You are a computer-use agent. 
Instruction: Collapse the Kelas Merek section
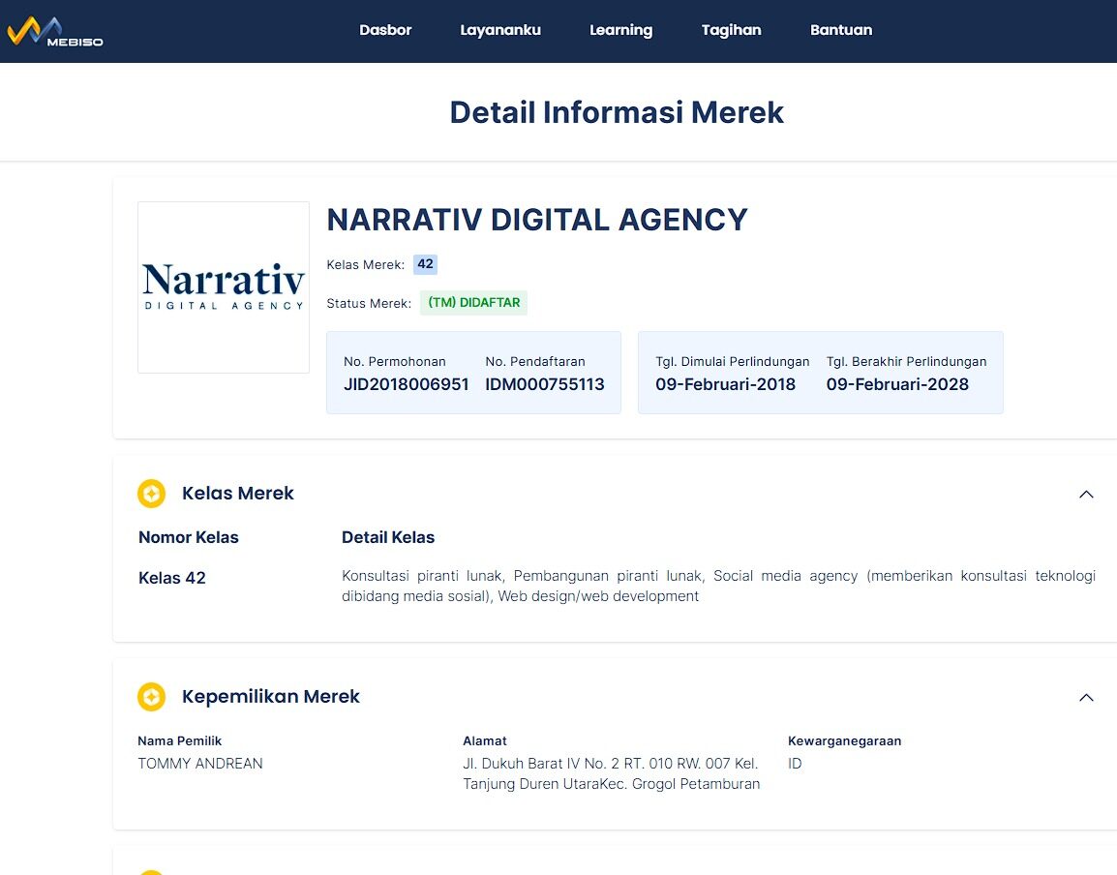(1086, 494)
